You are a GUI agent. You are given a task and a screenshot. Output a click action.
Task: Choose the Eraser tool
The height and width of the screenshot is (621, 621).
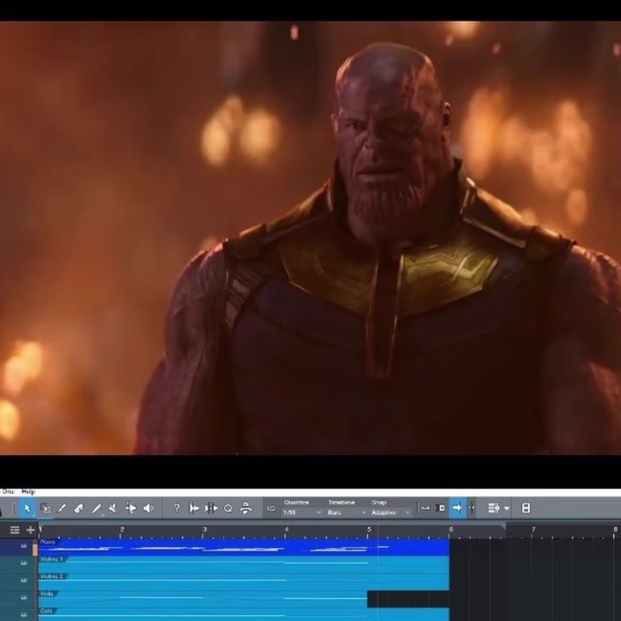pos(79,508)
